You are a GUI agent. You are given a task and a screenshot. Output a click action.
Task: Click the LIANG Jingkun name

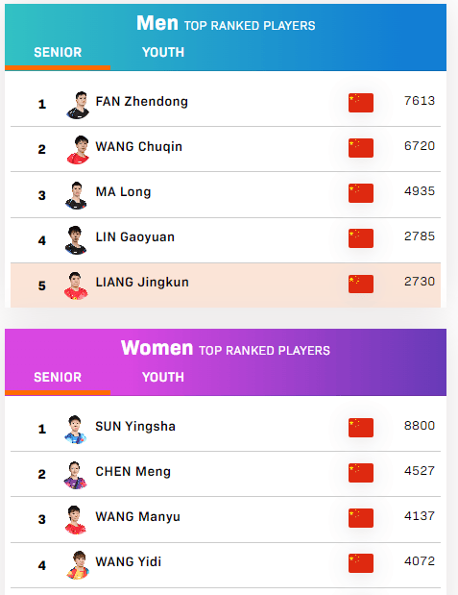tap(142, 283)
